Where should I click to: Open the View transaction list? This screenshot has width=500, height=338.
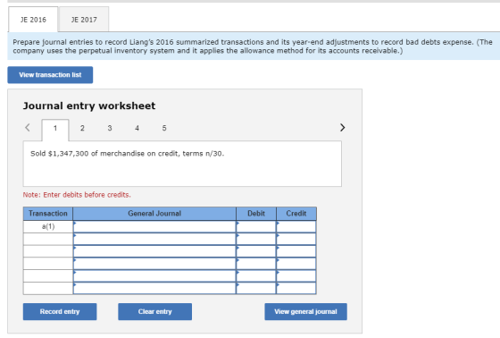click(50, 75)
